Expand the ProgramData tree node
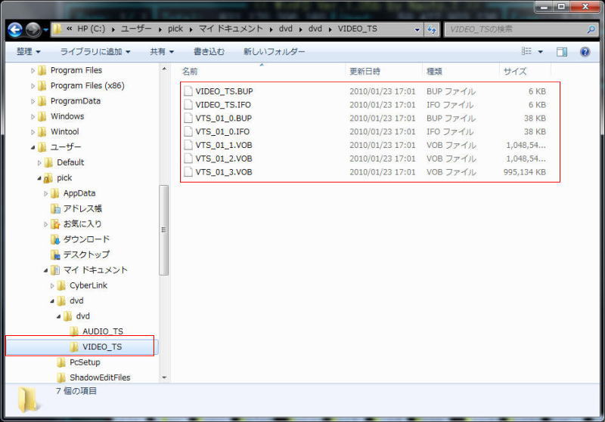This screenshot has height=422, width=605. tap(33, 101)
